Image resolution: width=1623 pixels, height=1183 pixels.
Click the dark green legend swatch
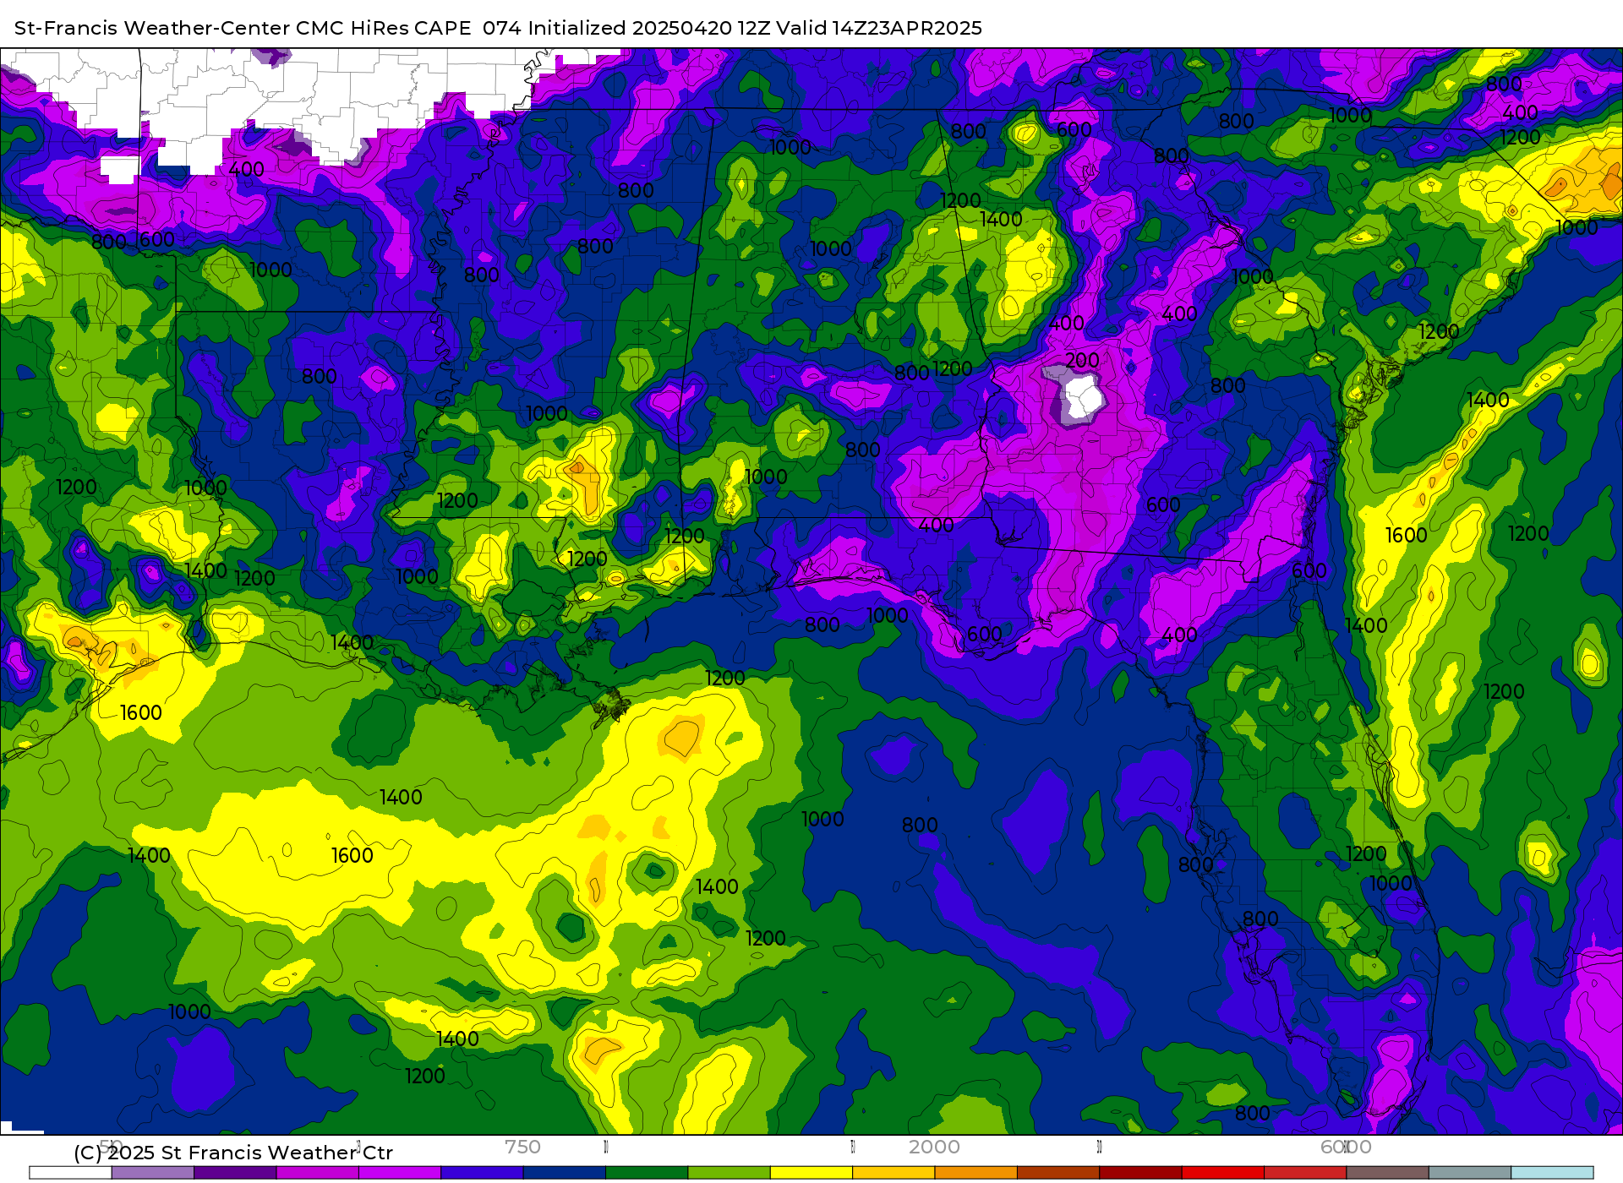(647, 1173)
